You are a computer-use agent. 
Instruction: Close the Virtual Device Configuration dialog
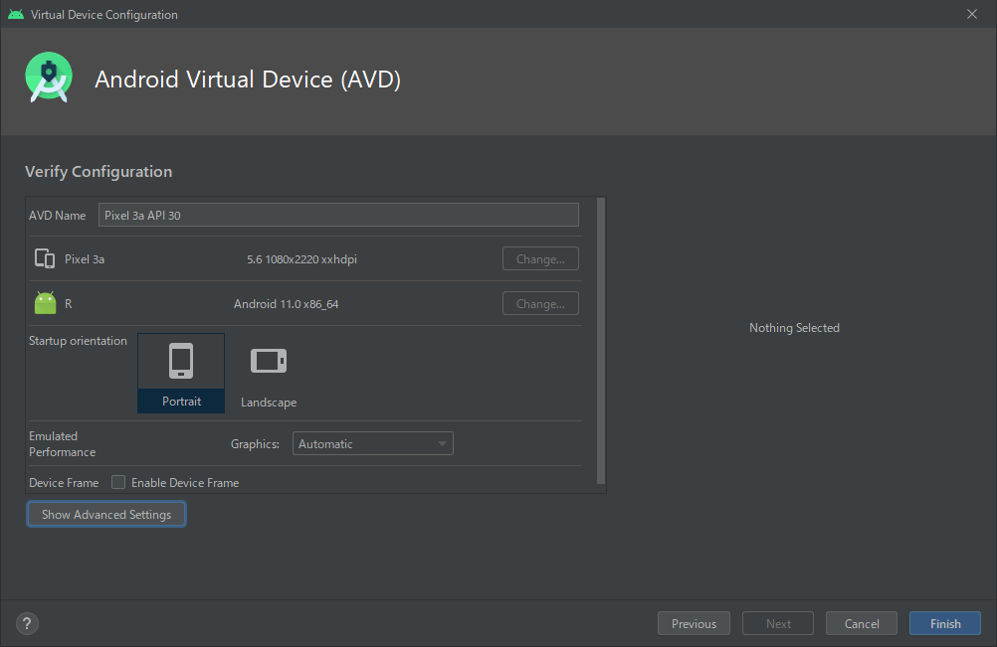[971, 14]
